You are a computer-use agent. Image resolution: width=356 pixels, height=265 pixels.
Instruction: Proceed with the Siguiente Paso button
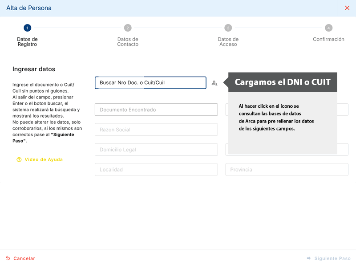332,258
